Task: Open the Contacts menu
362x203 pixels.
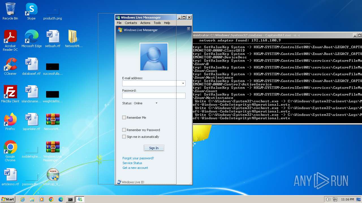Action: click(131, 23)
